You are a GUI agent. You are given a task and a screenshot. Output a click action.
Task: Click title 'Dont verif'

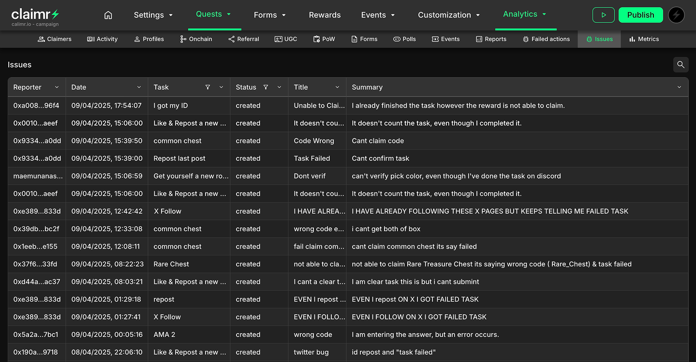pos(310,176)
